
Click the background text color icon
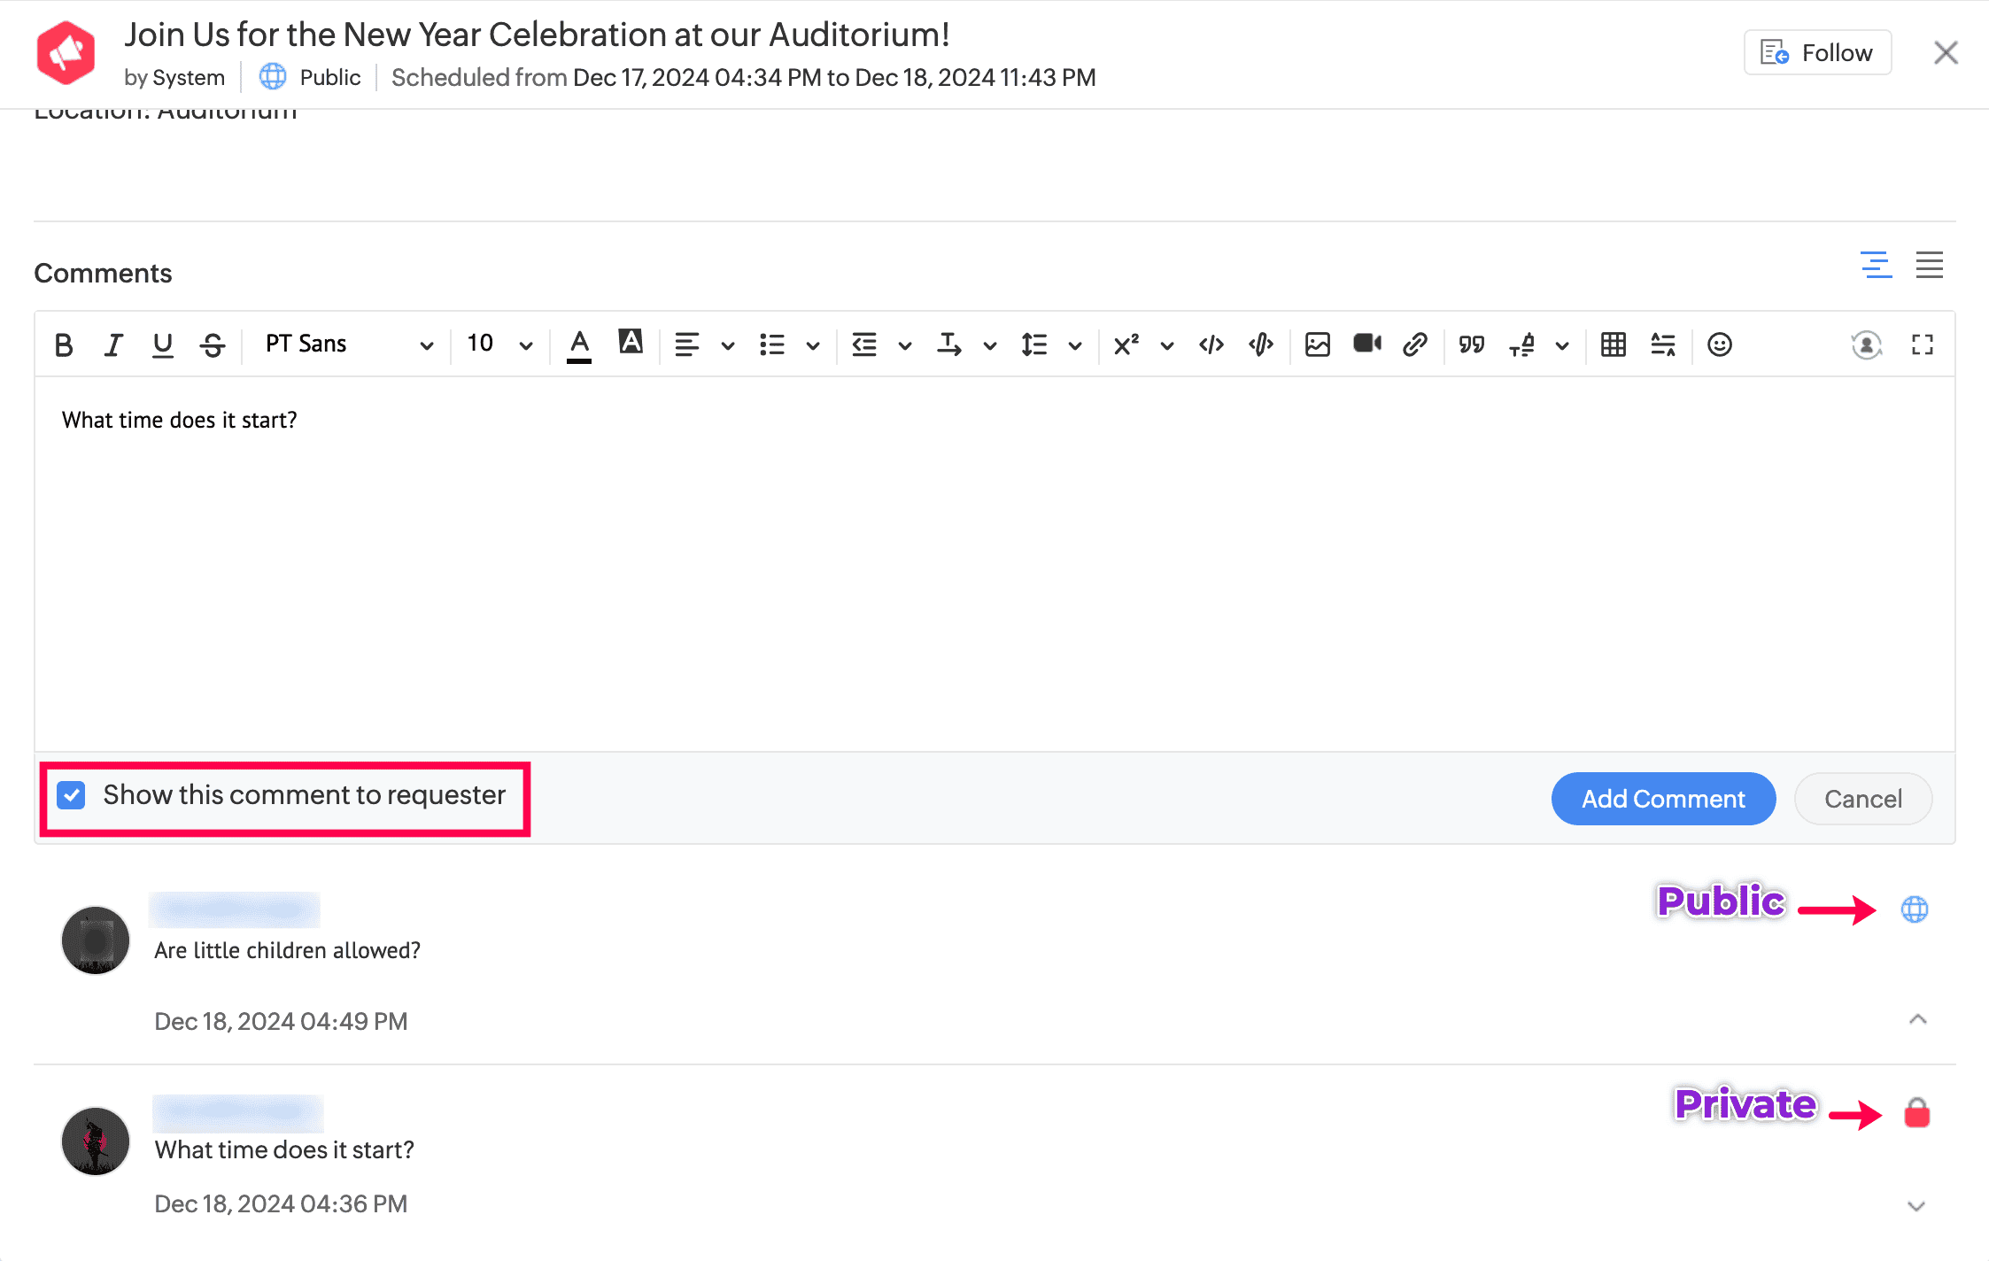click(x=630, y=344)
